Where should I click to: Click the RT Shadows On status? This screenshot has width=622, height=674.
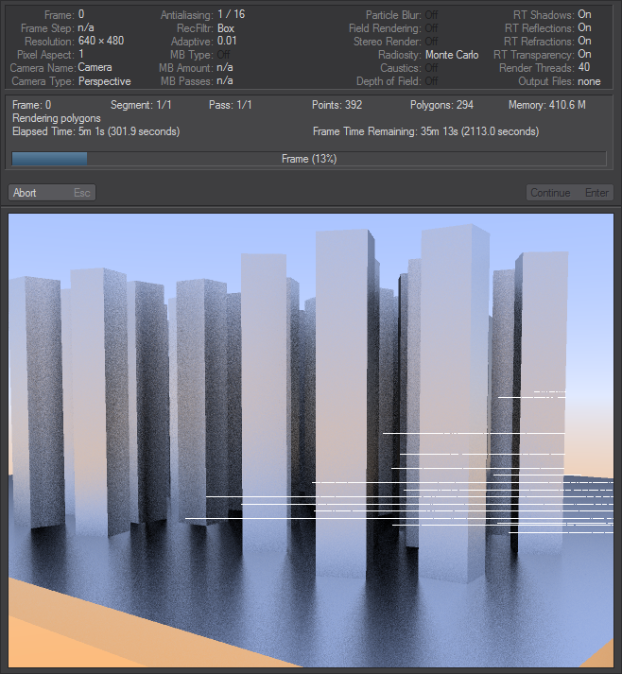pos(584,15)
